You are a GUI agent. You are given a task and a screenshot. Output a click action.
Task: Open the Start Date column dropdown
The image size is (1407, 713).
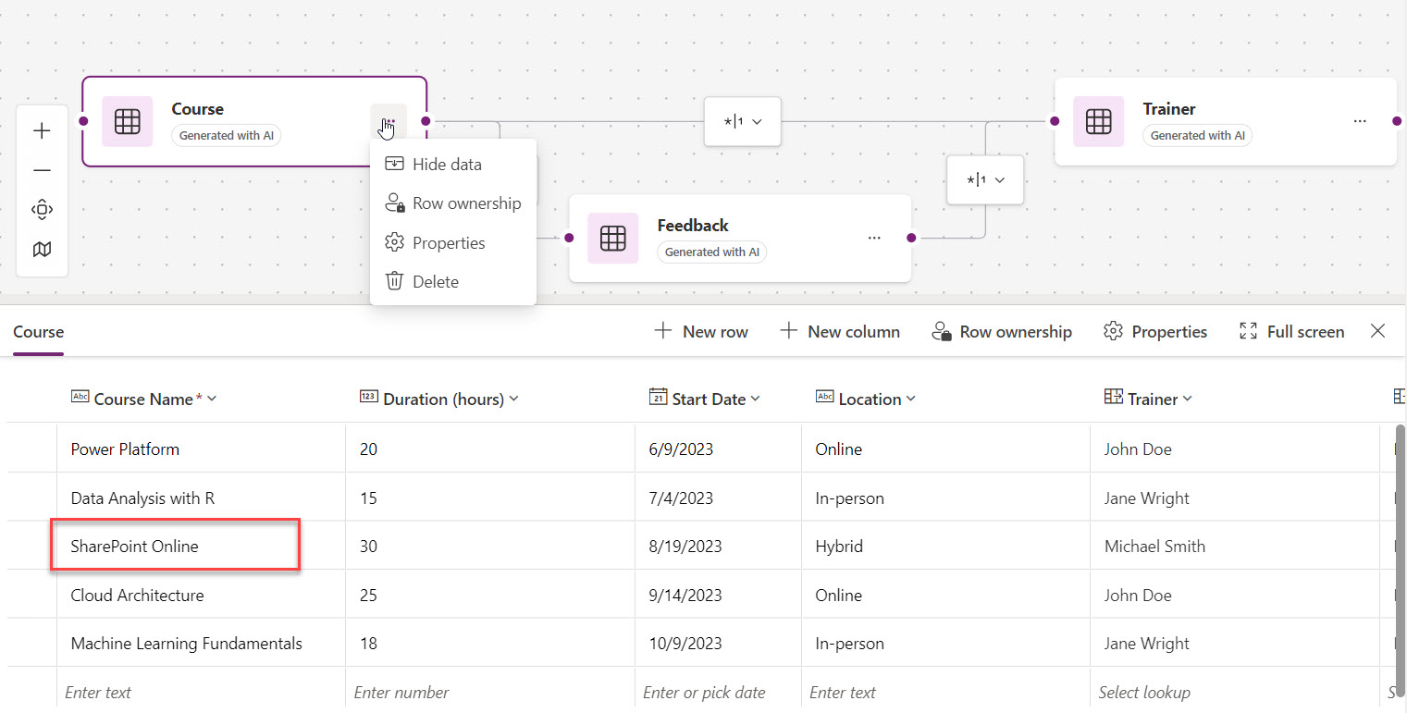click(x=755, y=399)
